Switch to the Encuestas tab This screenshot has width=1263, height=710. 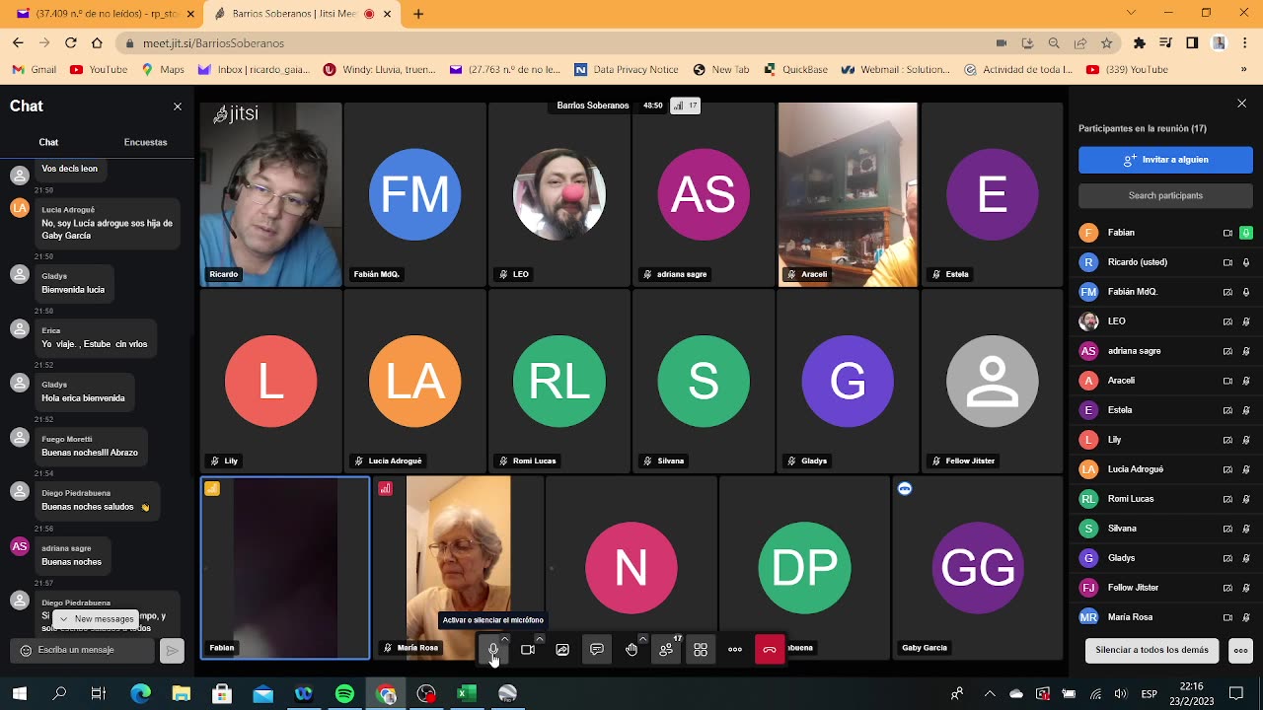tap(145, 142)
